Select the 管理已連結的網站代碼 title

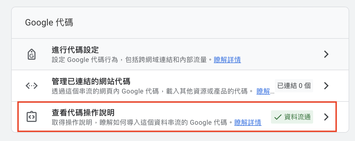[91, 82]
